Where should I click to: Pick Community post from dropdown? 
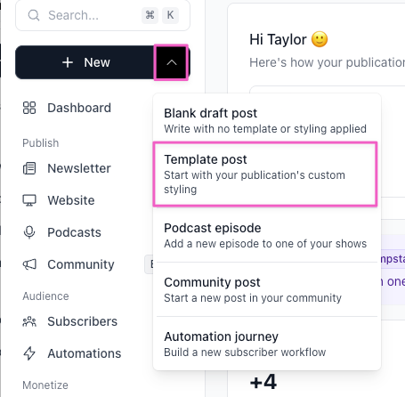click(265, 289)
